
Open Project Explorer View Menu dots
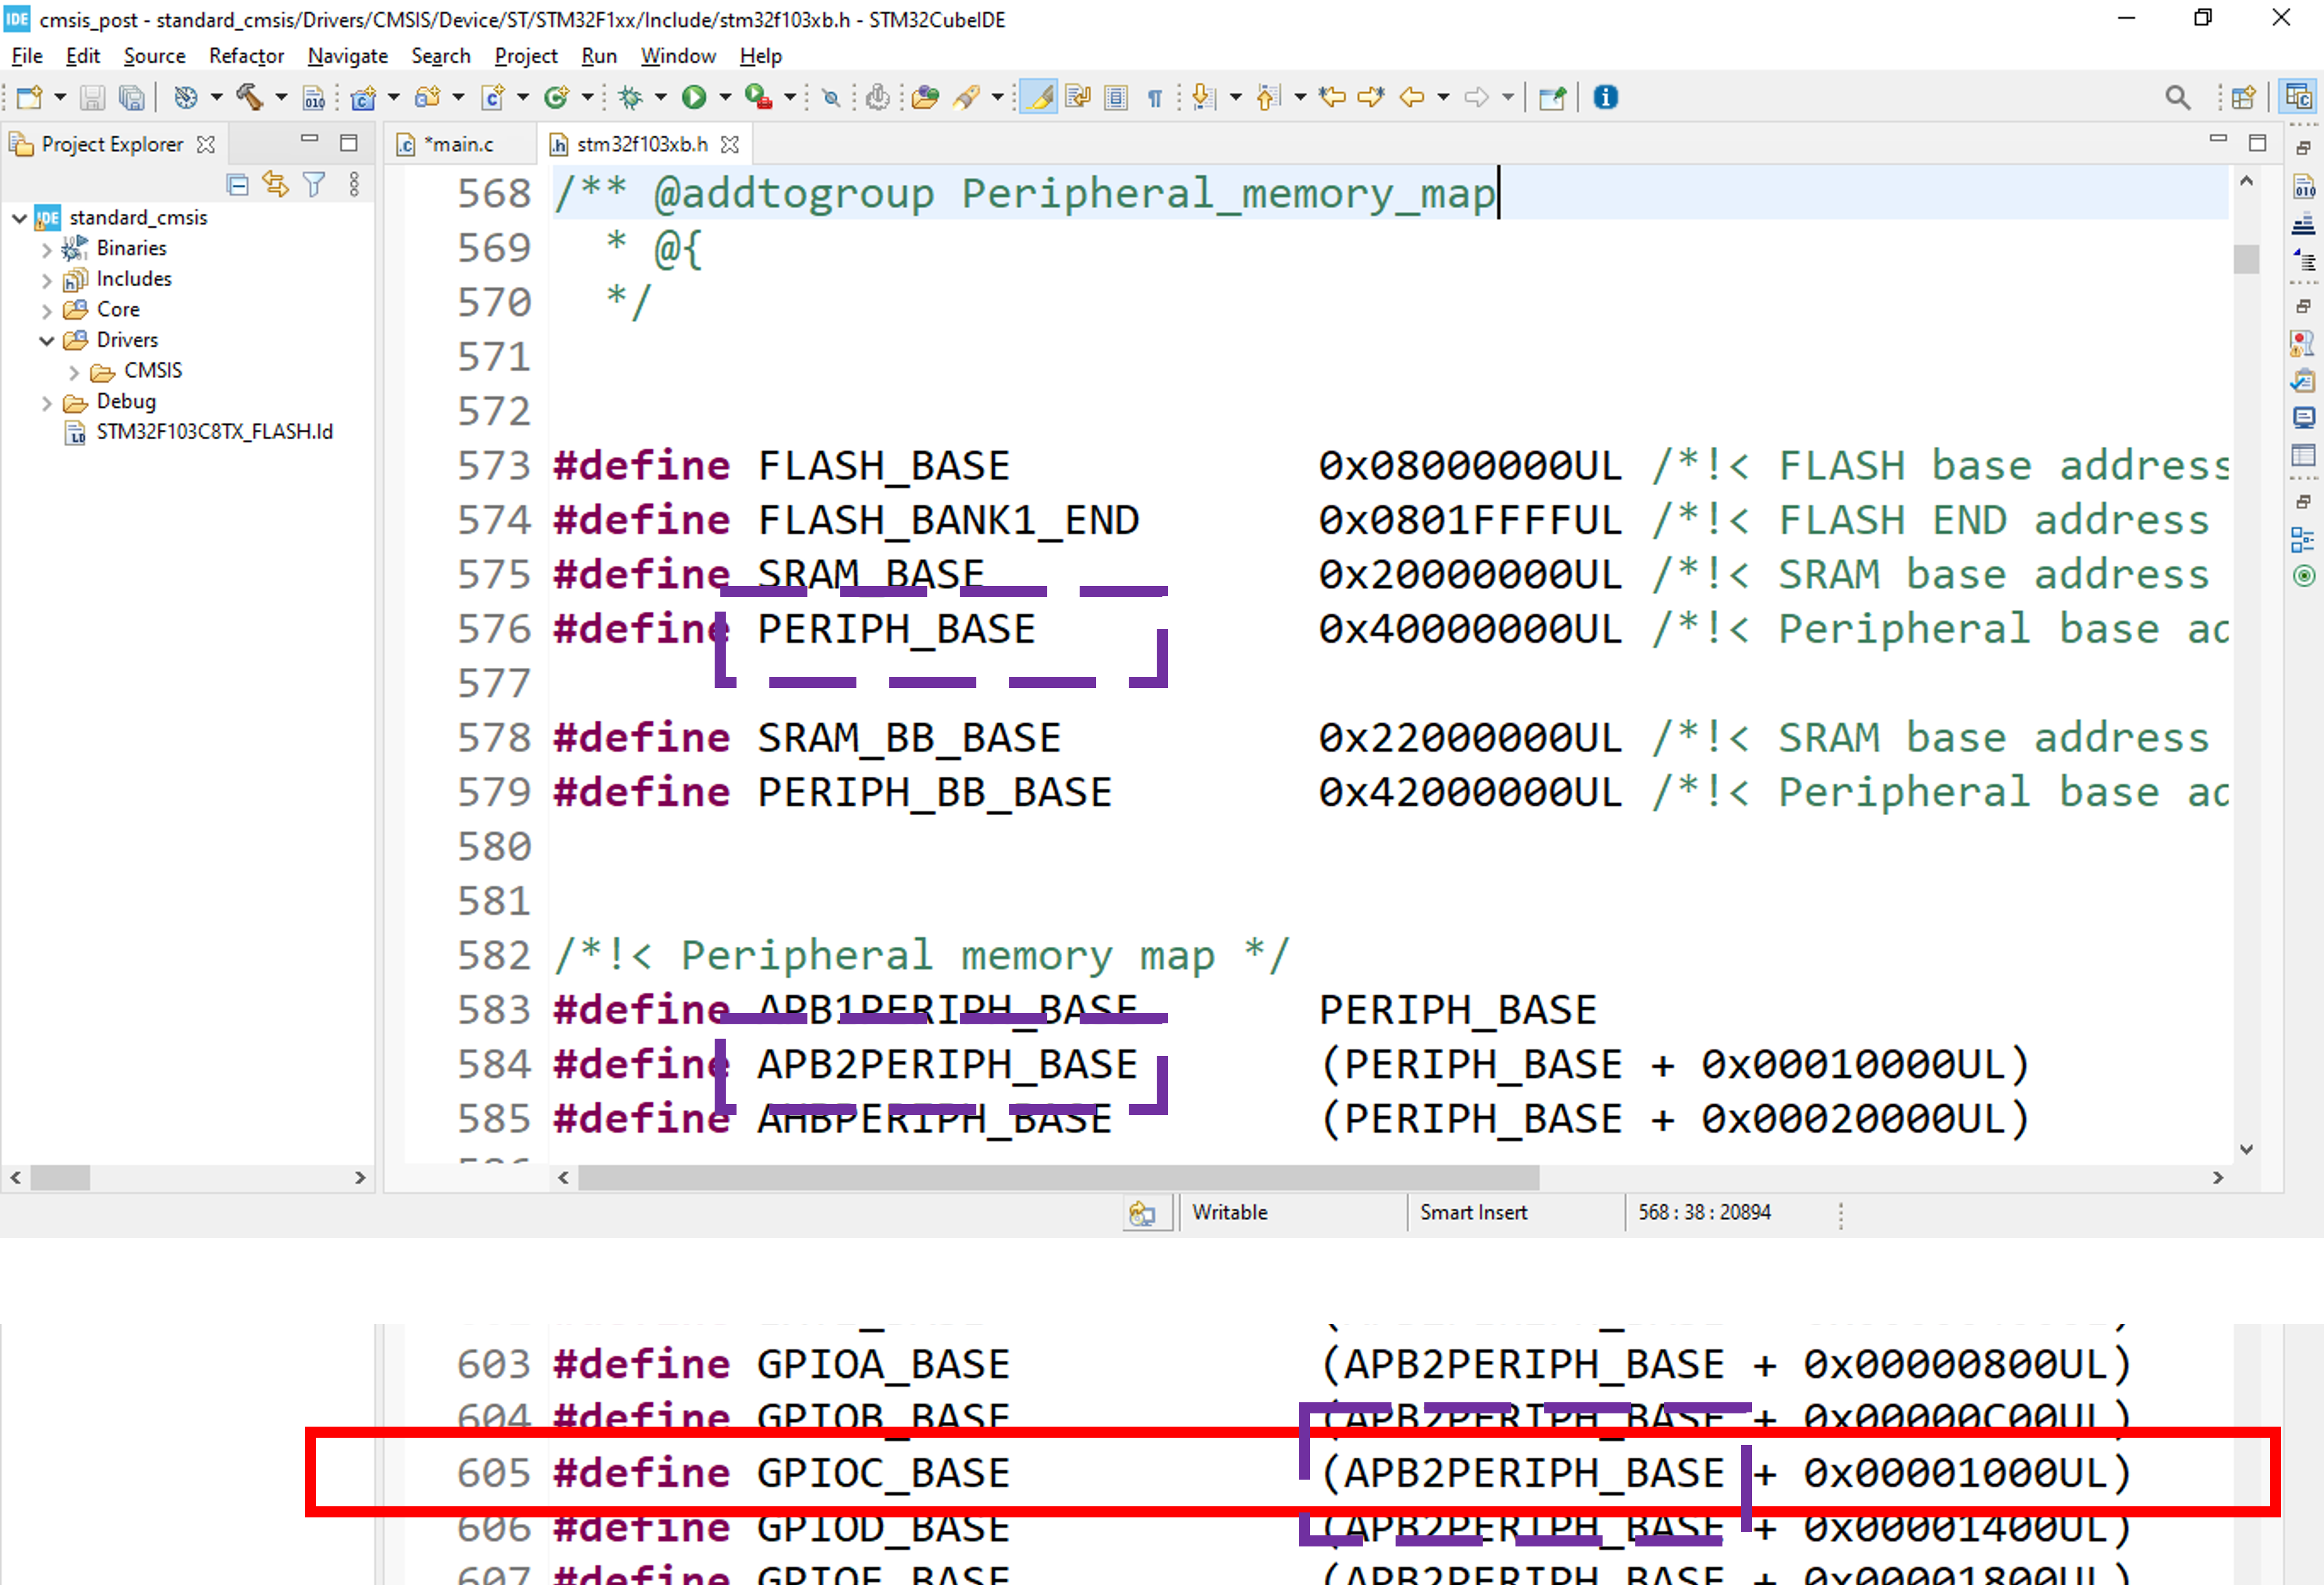pyautogui.click(x=354, y=184)
